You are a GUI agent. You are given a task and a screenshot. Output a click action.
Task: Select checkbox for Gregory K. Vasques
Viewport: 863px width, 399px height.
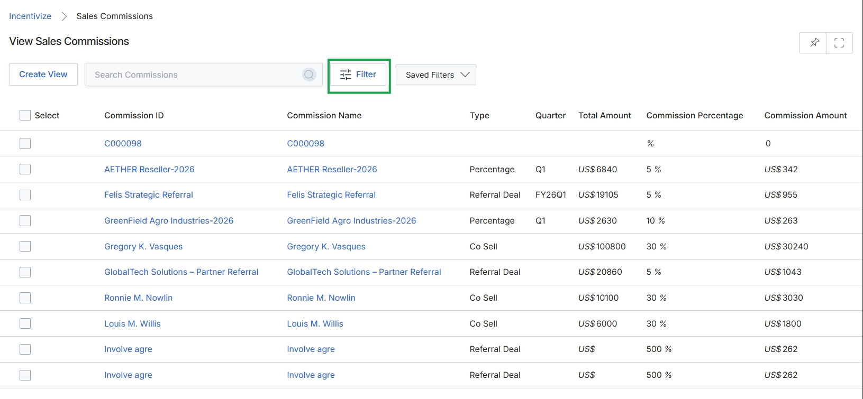[25, 246]
